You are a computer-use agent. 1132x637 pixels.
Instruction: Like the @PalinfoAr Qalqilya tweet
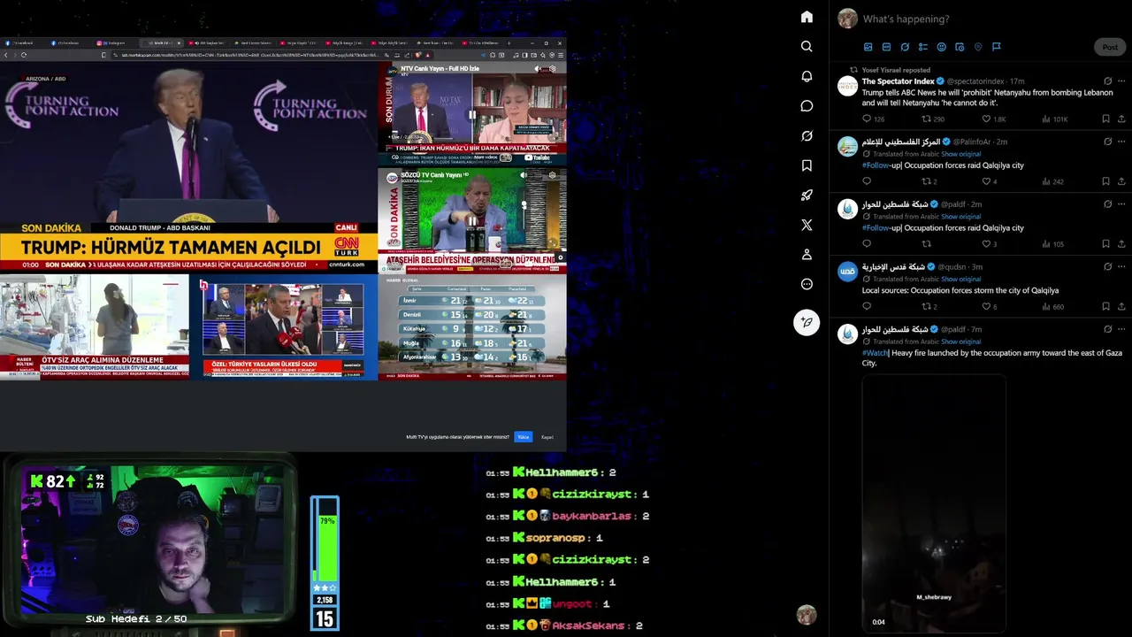click(987, 181)
